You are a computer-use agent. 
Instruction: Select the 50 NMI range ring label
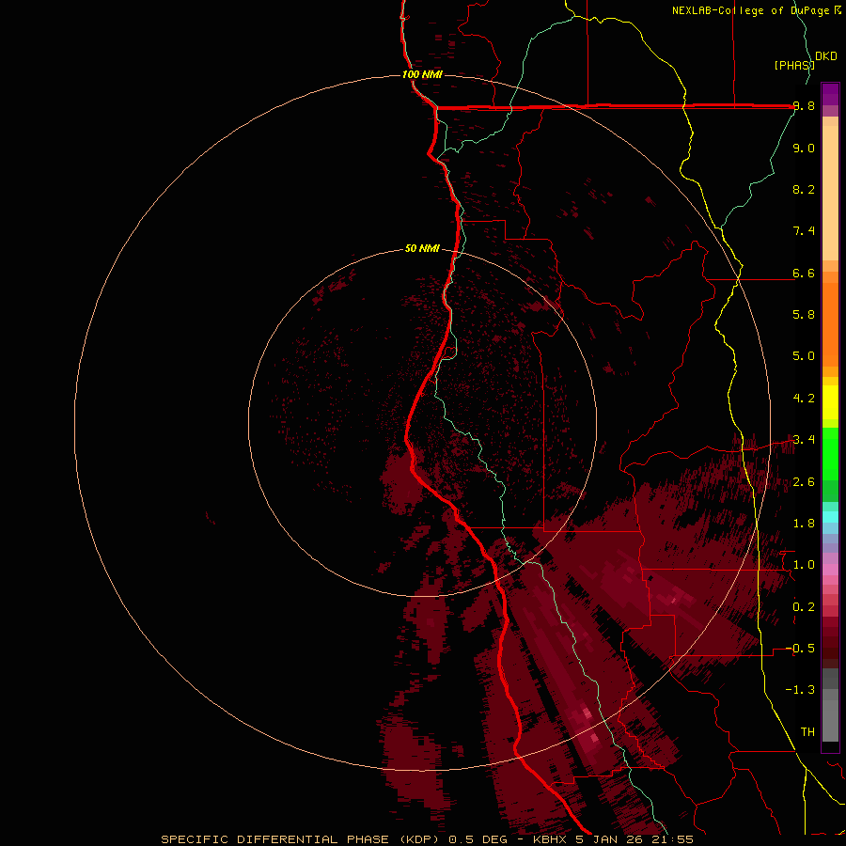tap(422, 248)
